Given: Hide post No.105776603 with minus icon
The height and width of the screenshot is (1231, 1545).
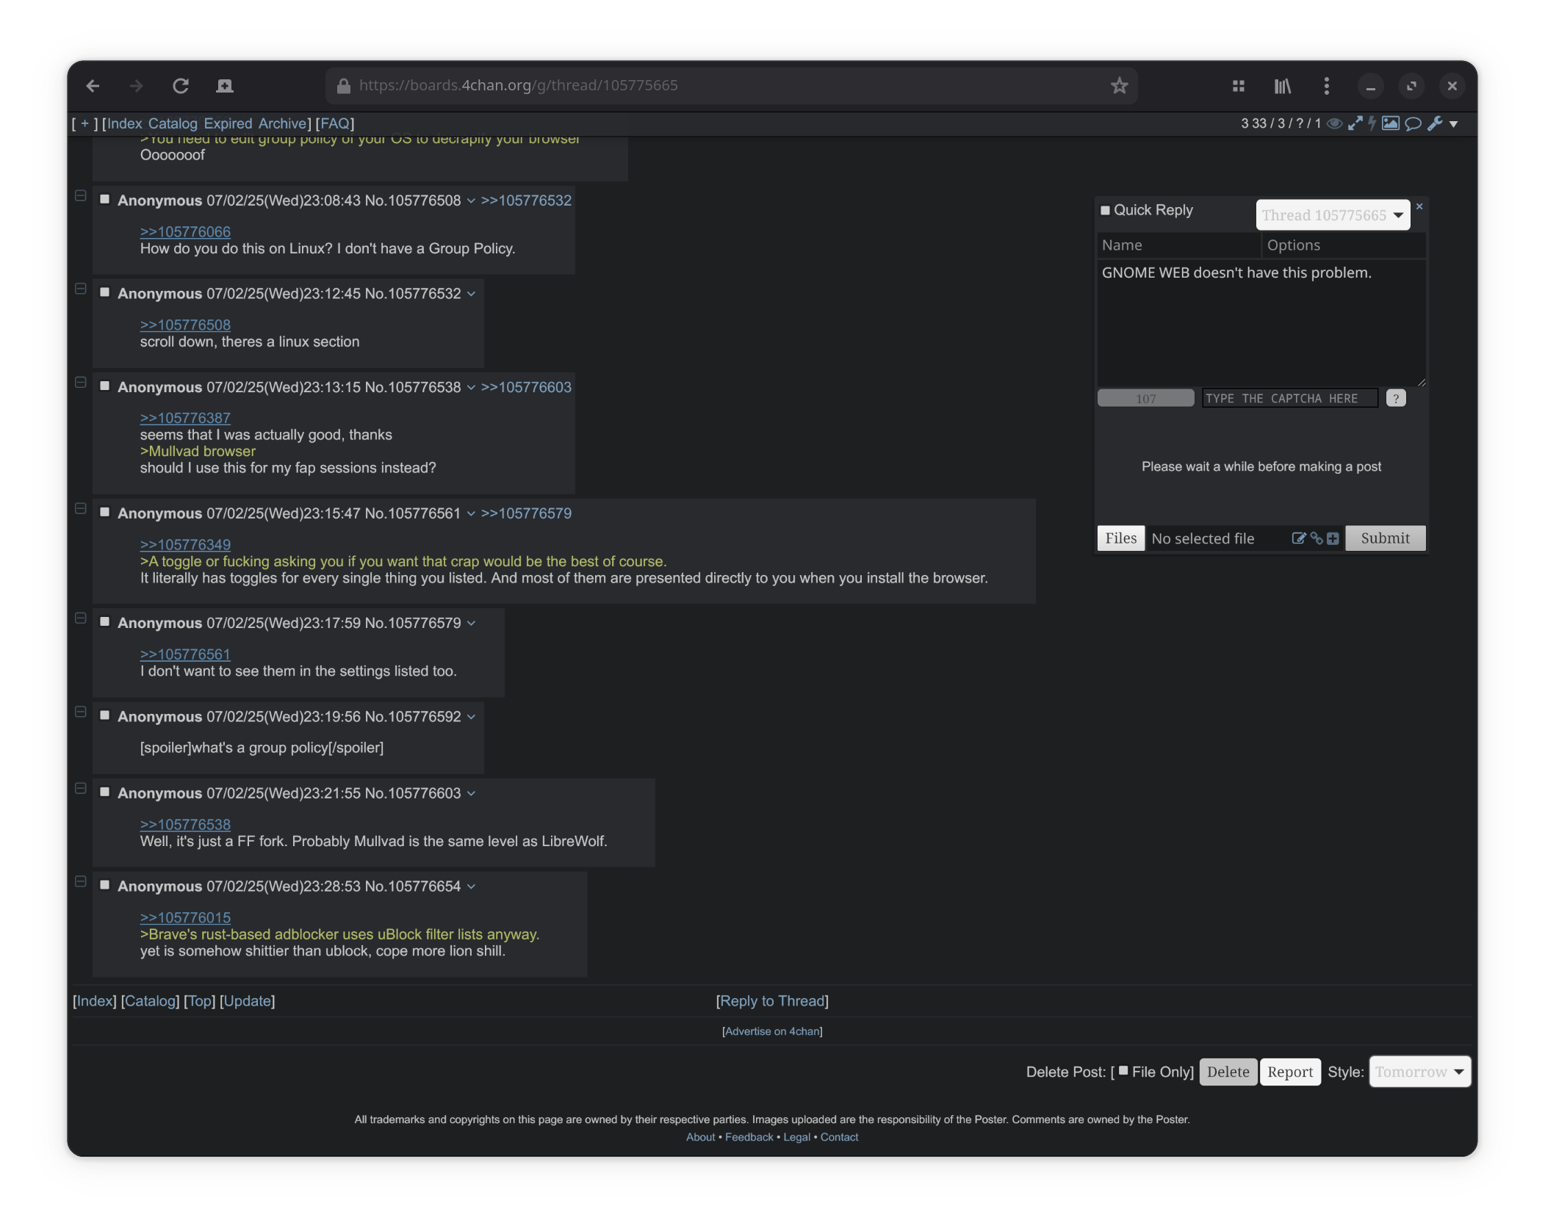Looking at the screenshot, I should pyautogui.click(x=81, y=789).
